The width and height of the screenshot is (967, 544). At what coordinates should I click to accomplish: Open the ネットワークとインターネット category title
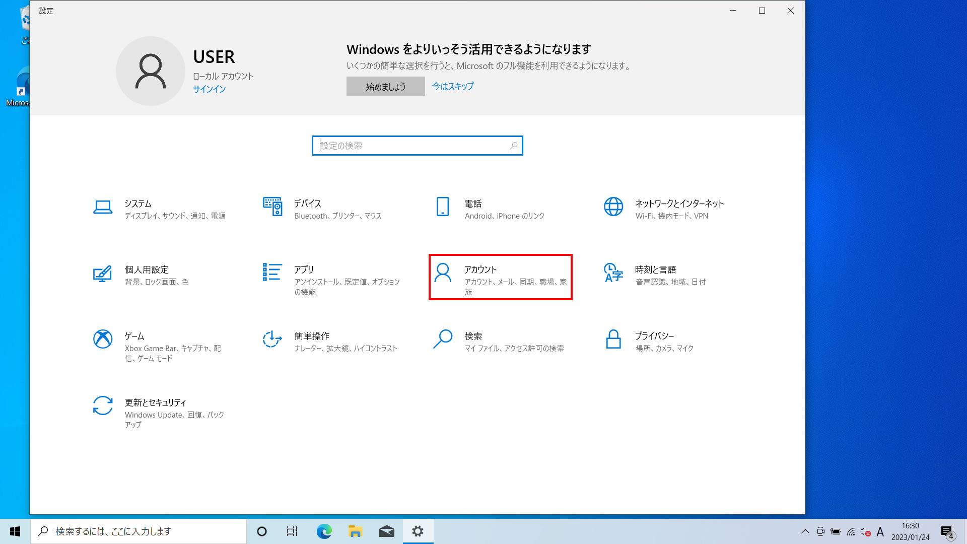point(679,203)
